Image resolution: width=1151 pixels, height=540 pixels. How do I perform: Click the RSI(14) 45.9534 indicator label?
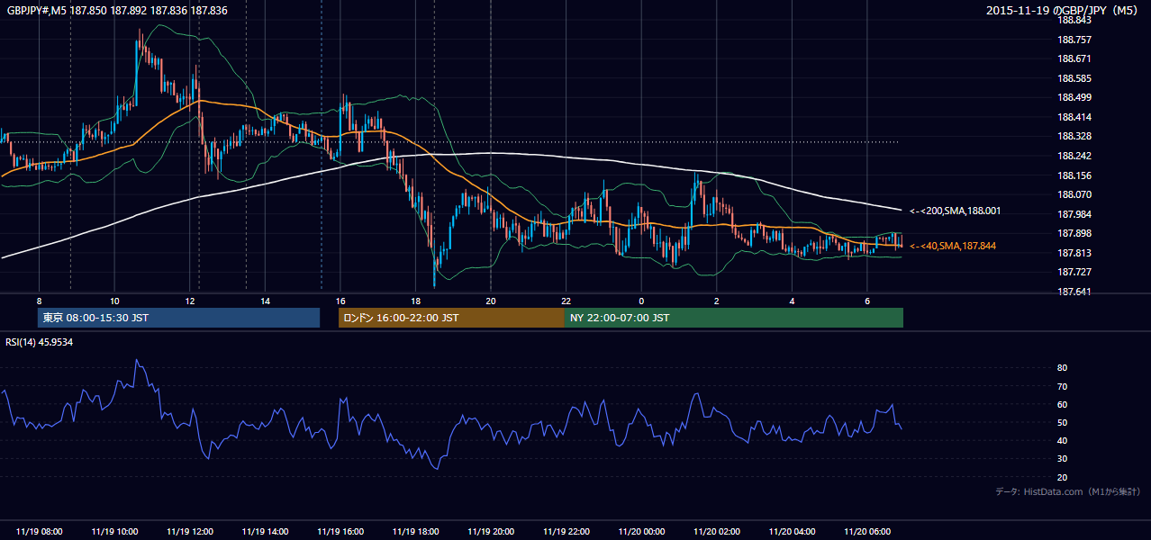point(39,342)
